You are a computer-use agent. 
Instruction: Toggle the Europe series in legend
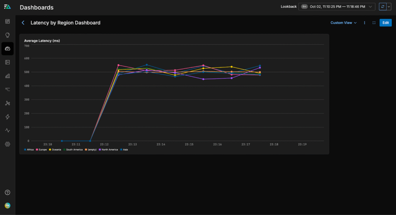pos(43,149)
